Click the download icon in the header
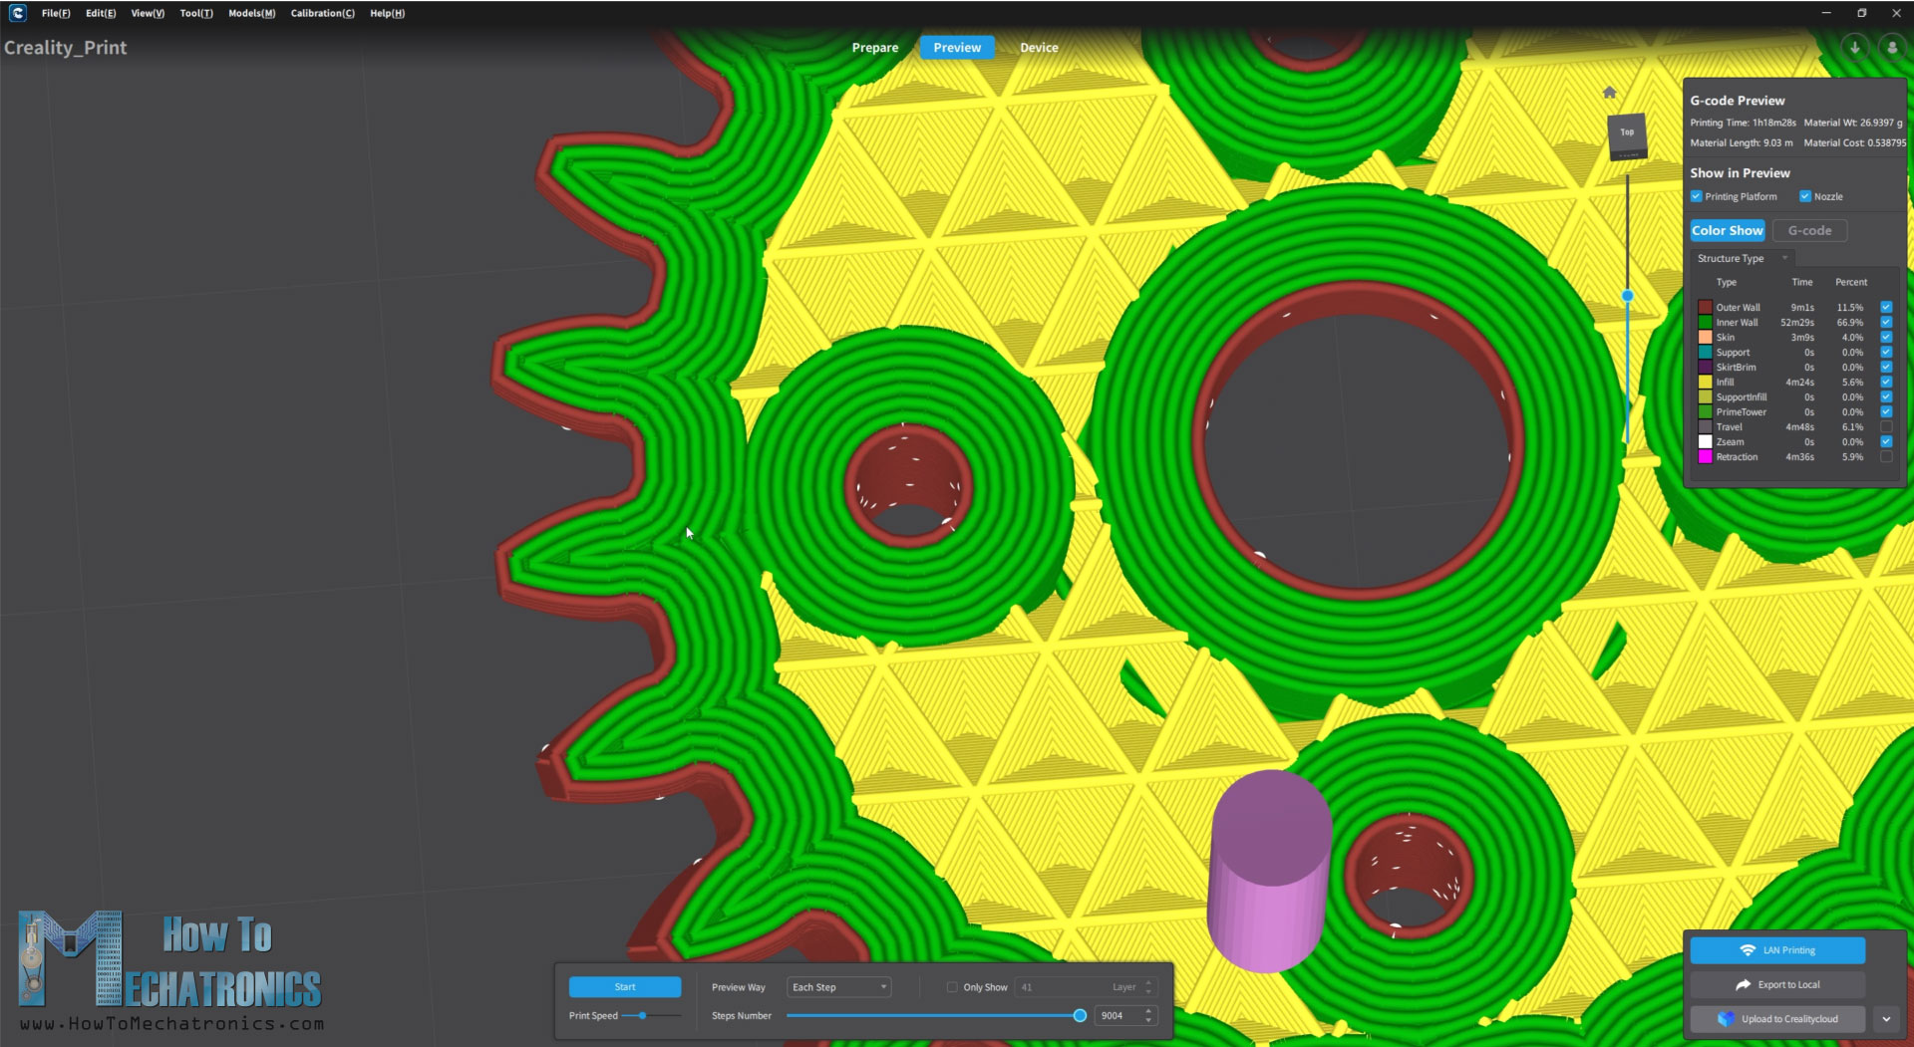 pos(1854,48)
